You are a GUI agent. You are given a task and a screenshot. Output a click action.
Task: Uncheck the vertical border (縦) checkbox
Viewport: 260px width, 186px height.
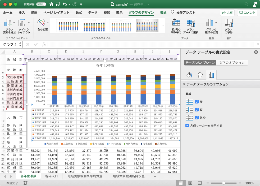point(197,110)
